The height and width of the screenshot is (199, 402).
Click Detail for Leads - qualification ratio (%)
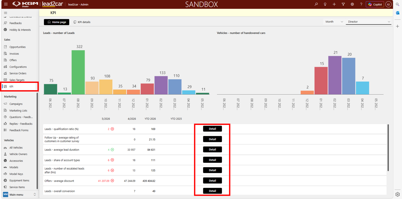click(212, 129)
